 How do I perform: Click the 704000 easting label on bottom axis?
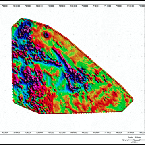coord(28,133)
